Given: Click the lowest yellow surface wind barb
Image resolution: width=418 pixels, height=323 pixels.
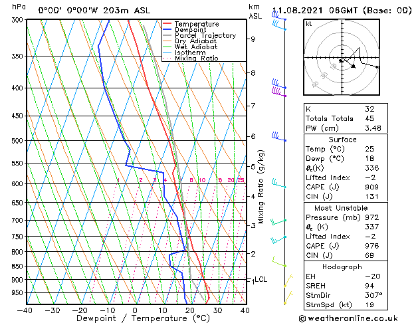Looking at the screenshot, I should tap(288, 298).
